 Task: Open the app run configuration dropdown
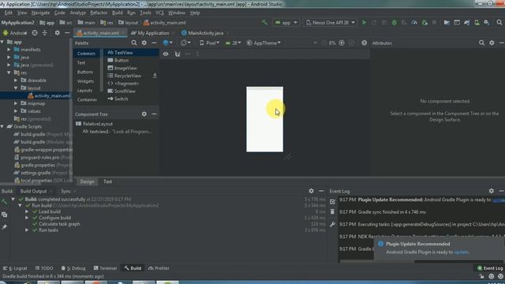pyautogui.click(x=286, y=23)
